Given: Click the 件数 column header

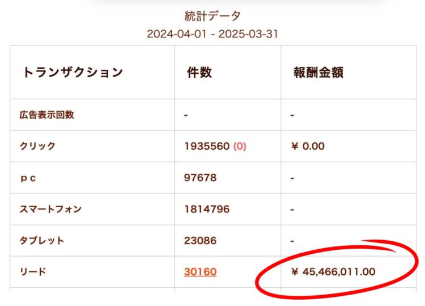Looking at the screenshot, I should 199,73.
